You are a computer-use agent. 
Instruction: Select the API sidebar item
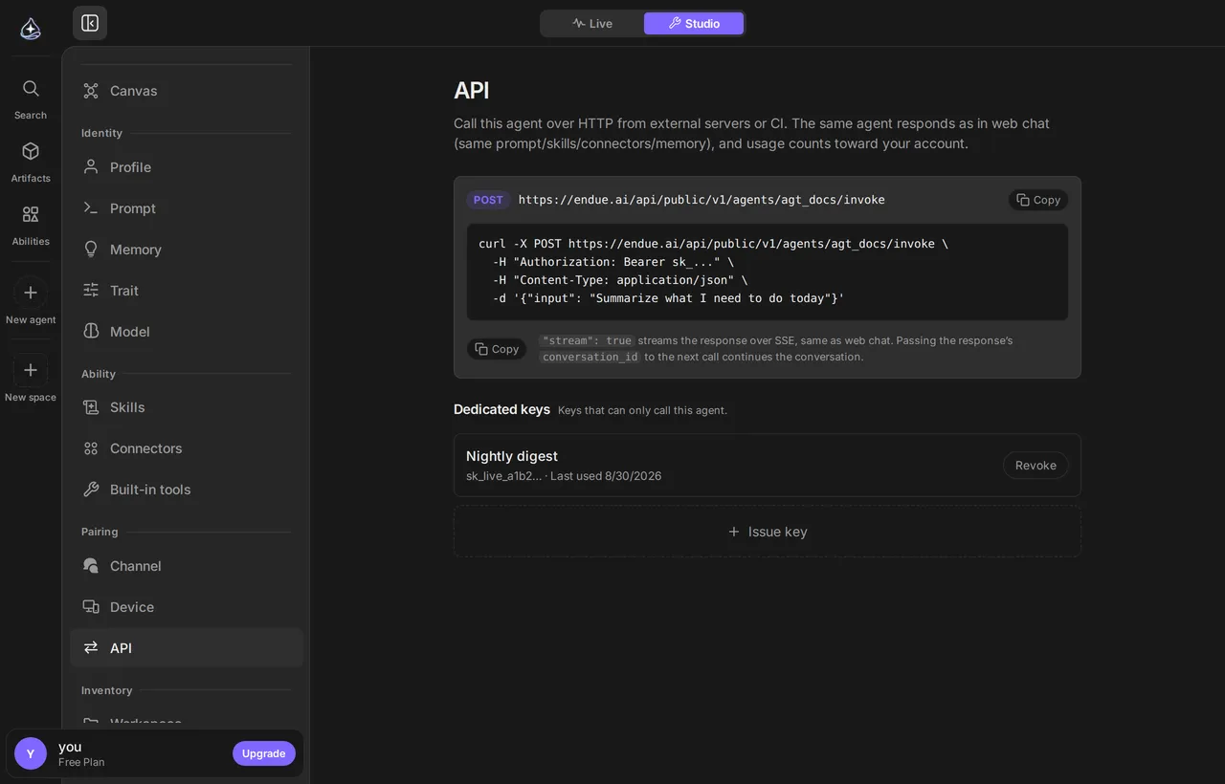point(187,648)
